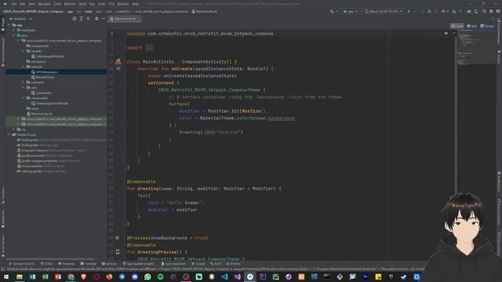Click gutter icon beside class MainActivity line
Screen dimensions: 502x282
pyautogui.click(x=118, y=61)
